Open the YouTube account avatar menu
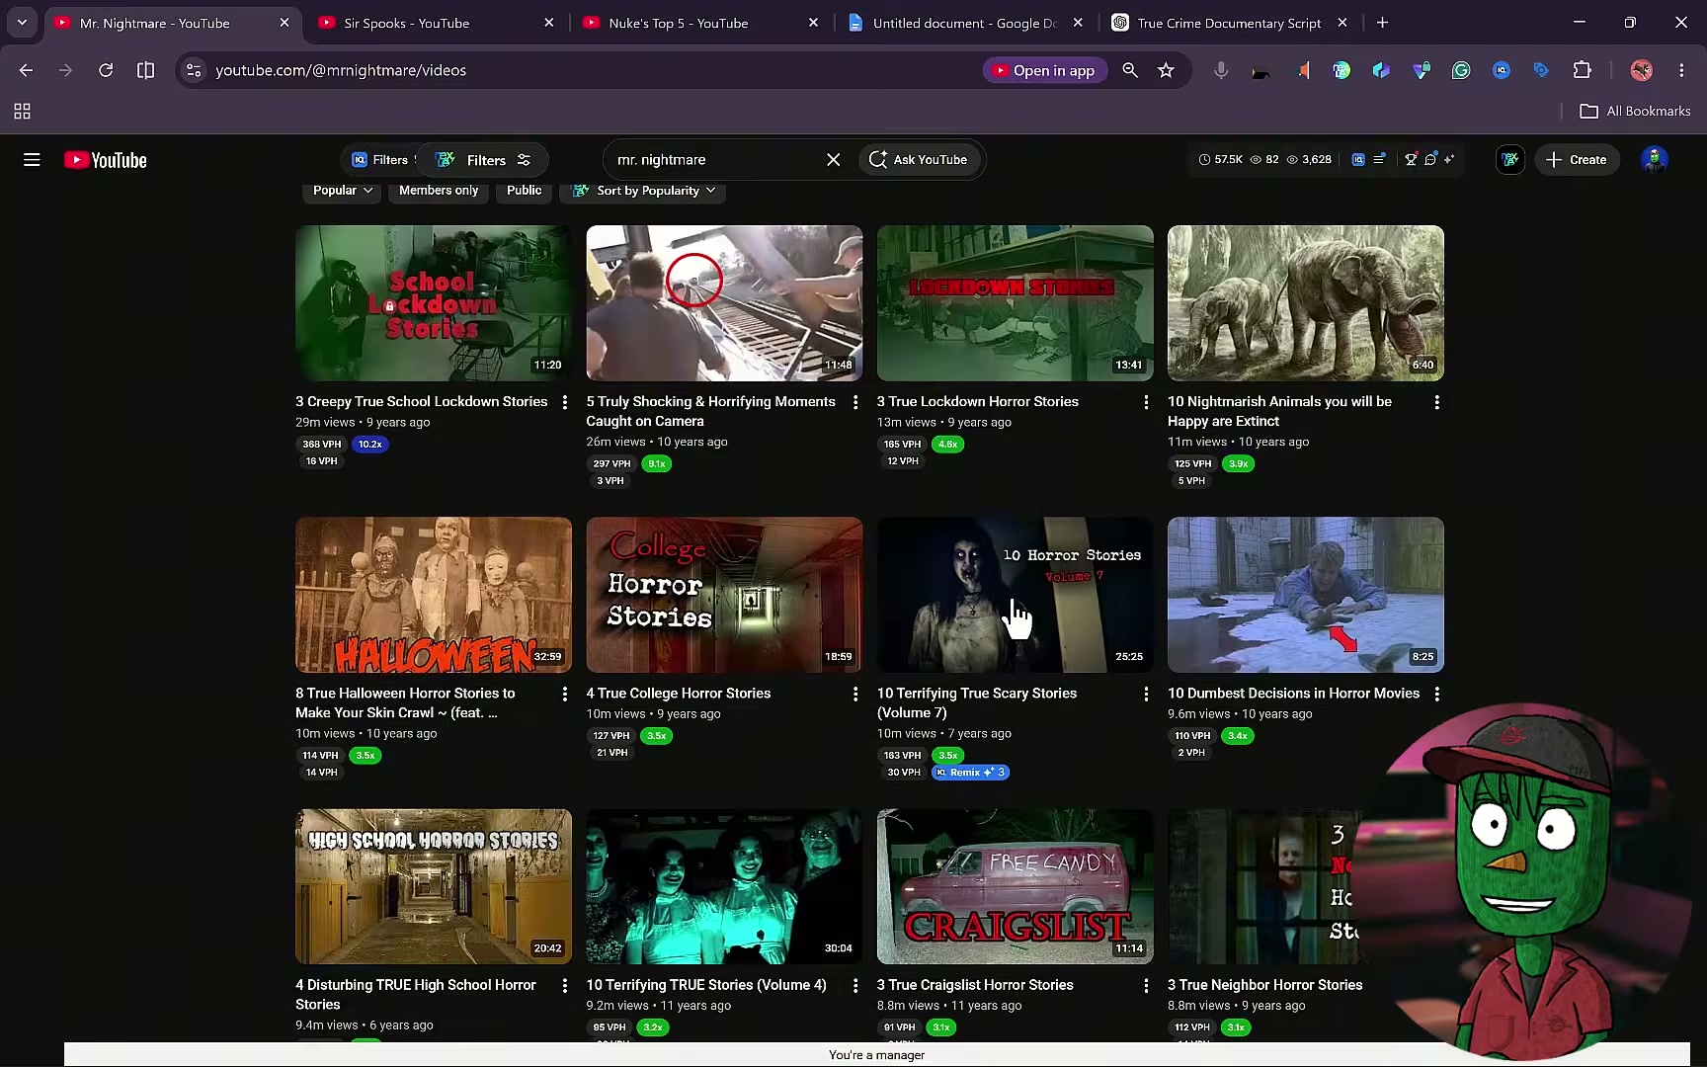1707x1067 pixels. (1654, 159)
